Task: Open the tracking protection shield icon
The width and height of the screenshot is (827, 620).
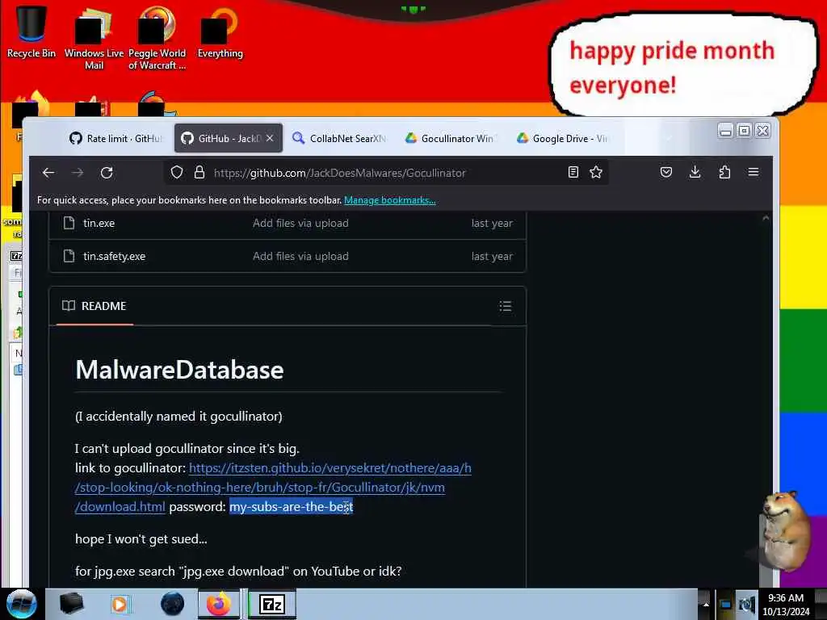Action: pos(177,173)
